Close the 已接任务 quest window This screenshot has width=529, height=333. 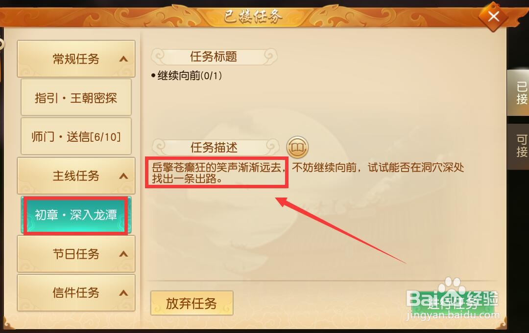click(493, 16)
